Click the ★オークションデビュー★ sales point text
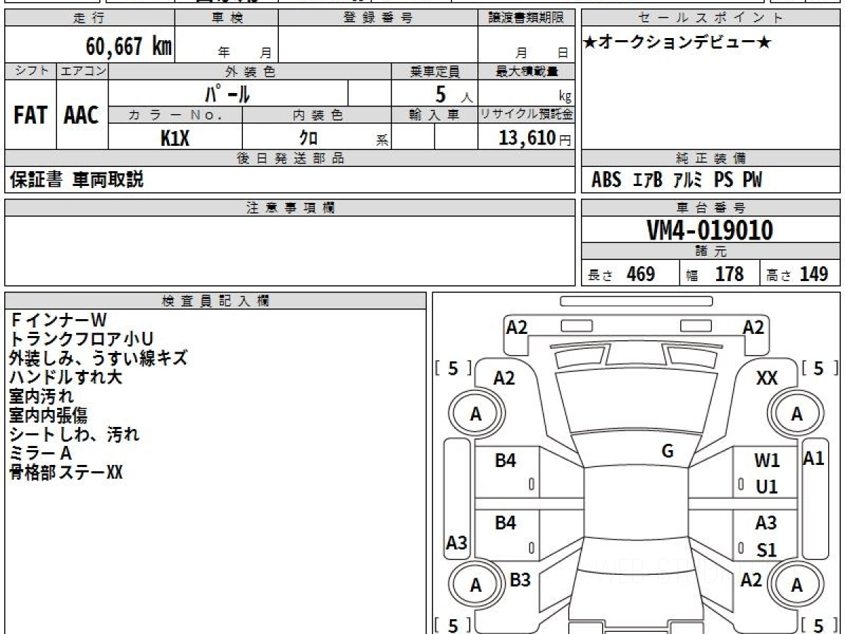The height and width of the screenshot is (634, 845). click(677, 42)
